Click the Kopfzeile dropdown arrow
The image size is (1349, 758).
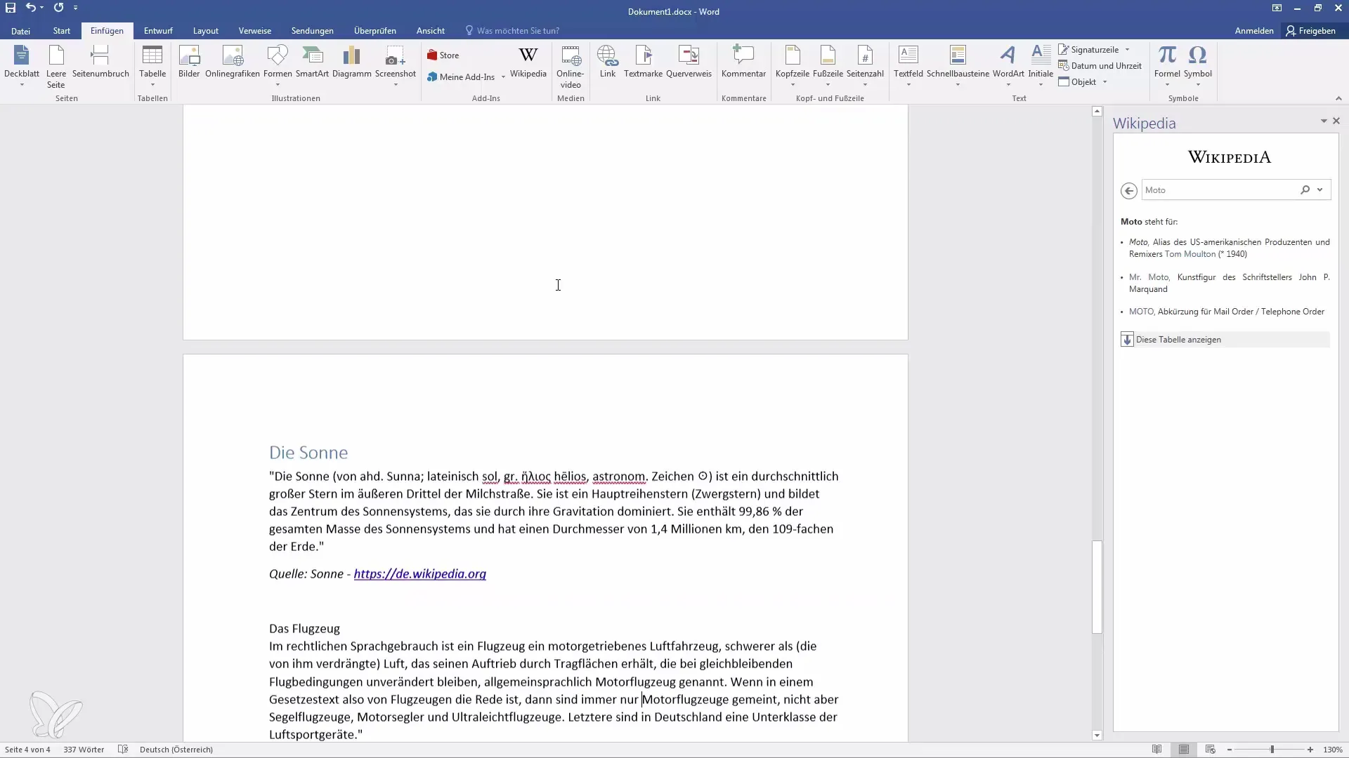click(792, 84)
